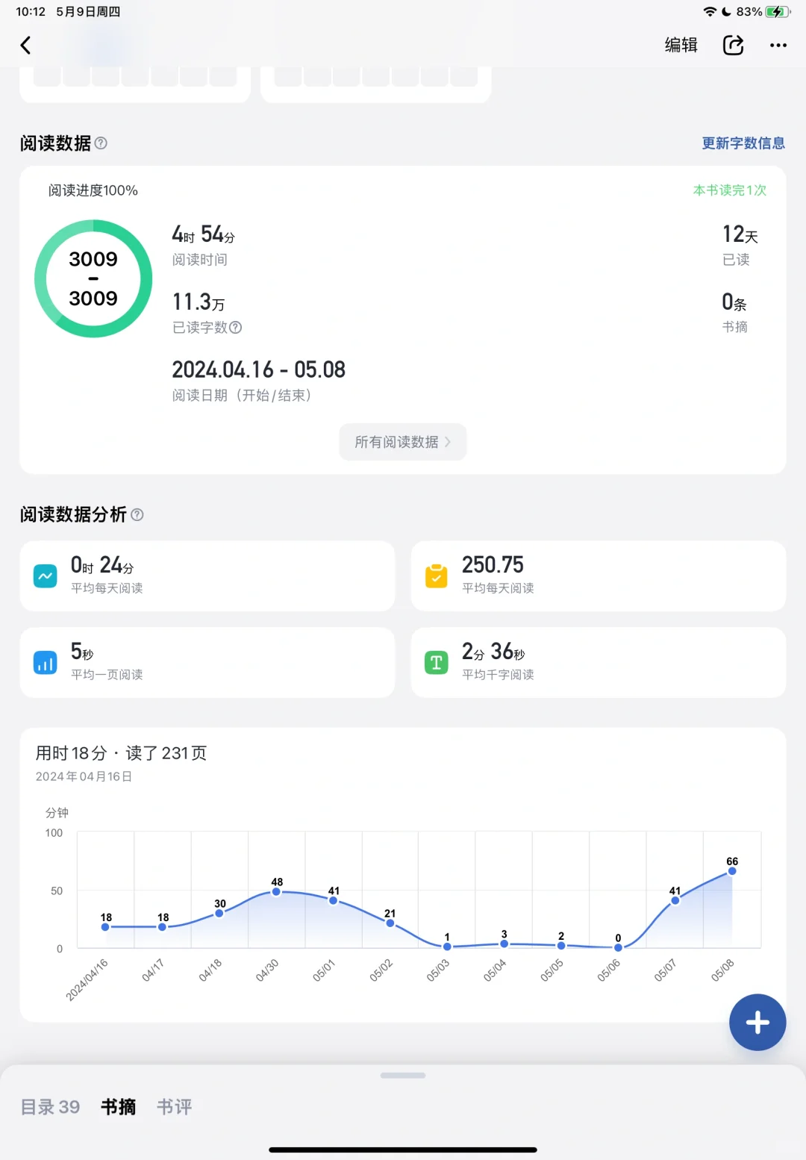Image resolution: width=806 pixels, height=1160 pixels.
Task: Open the three-dot more menu
Action: pyautogui.click(x=778, y=46)
